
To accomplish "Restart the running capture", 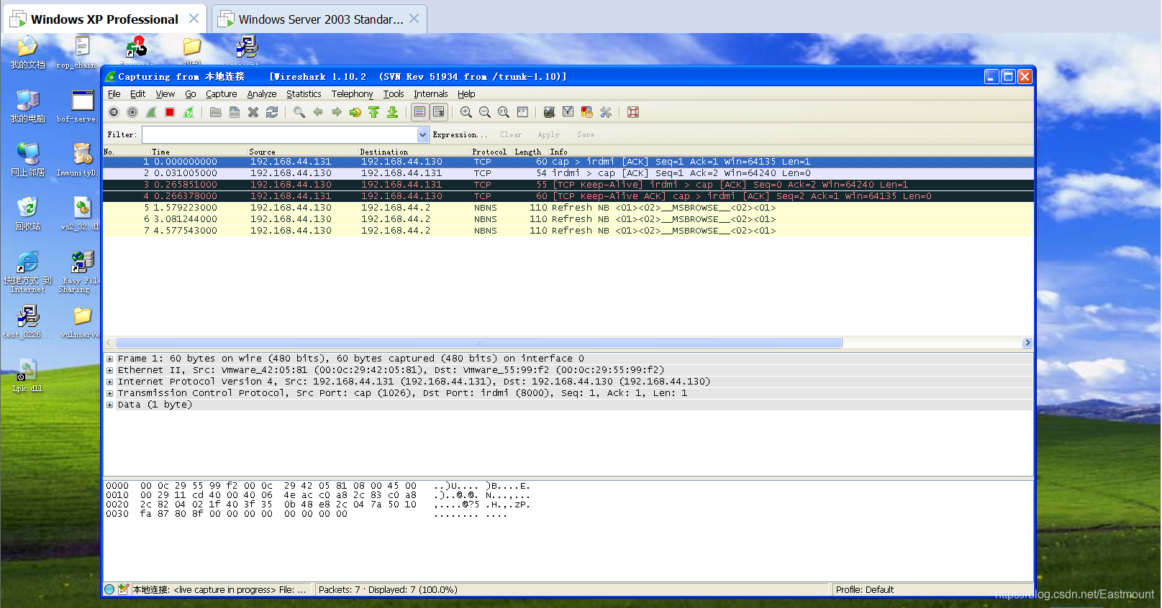I will [x=189, y=112].
